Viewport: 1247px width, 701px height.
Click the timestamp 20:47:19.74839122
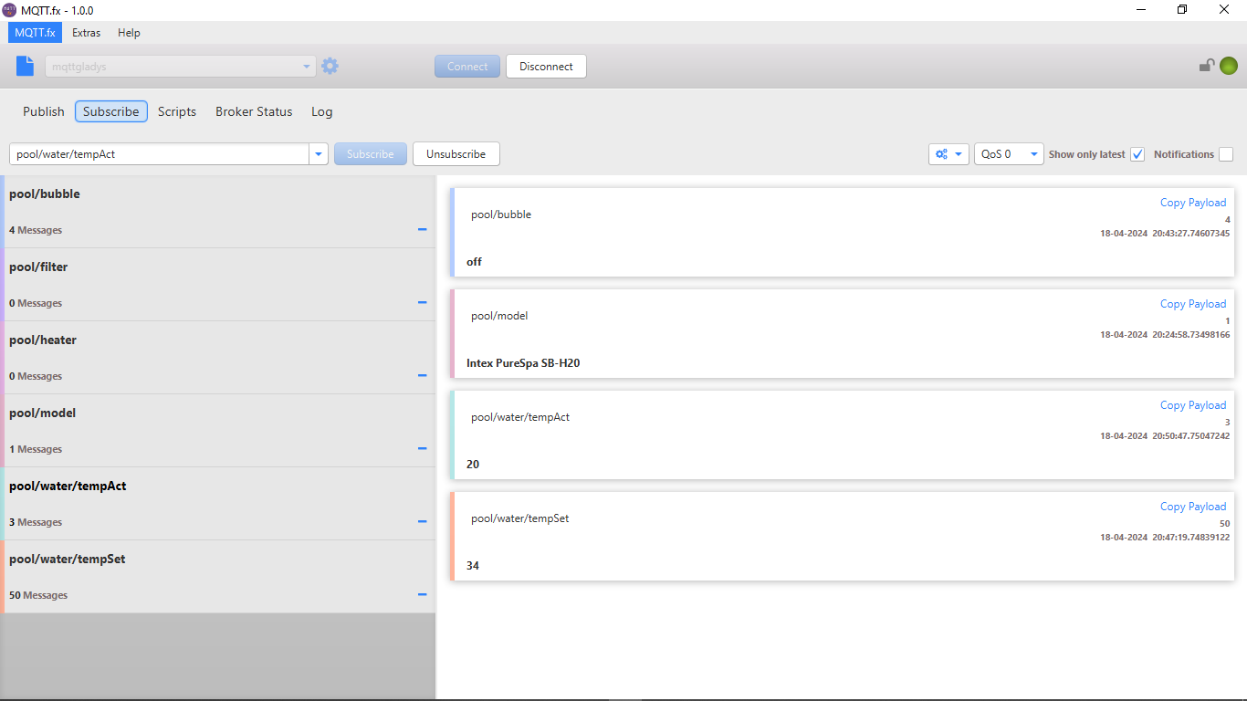(x=1190, y=538)
